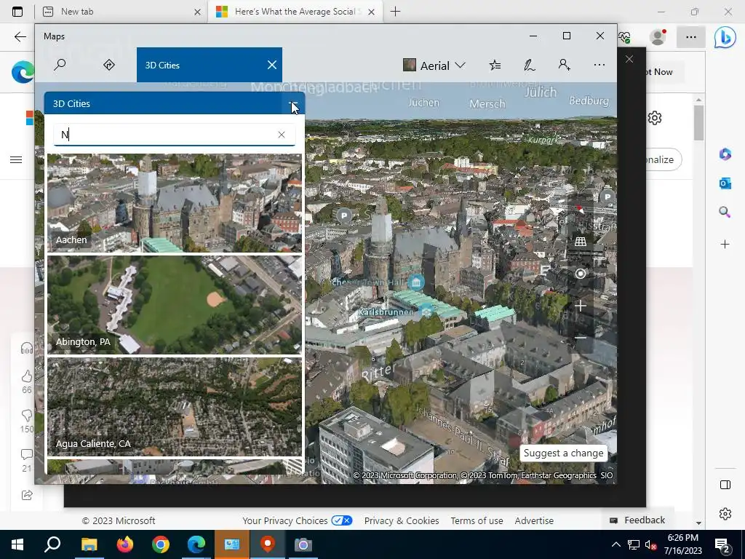Add an app to the Edge sidebar
This screenshot has width=745, height=559.
pyautogui.click(x=725, y=245)
